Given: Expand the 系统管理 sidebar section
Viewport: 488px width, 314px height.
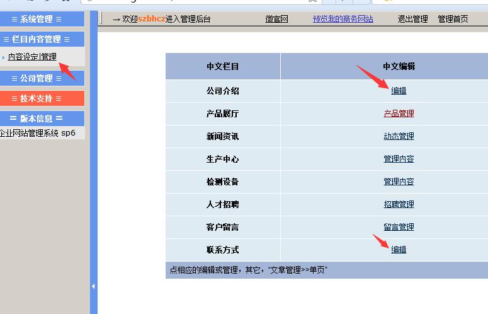Looking at the screenshot, I should click(42, 19).
